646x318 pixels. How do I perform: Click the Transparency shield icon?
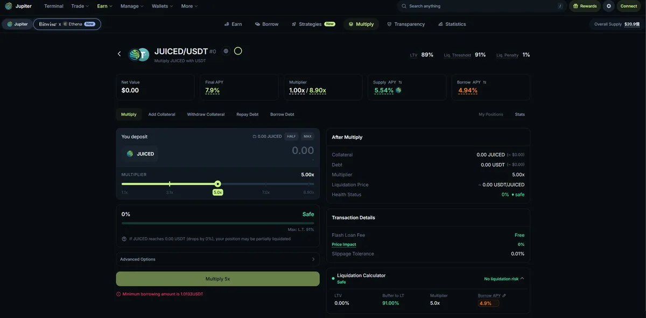click(389, 24)
